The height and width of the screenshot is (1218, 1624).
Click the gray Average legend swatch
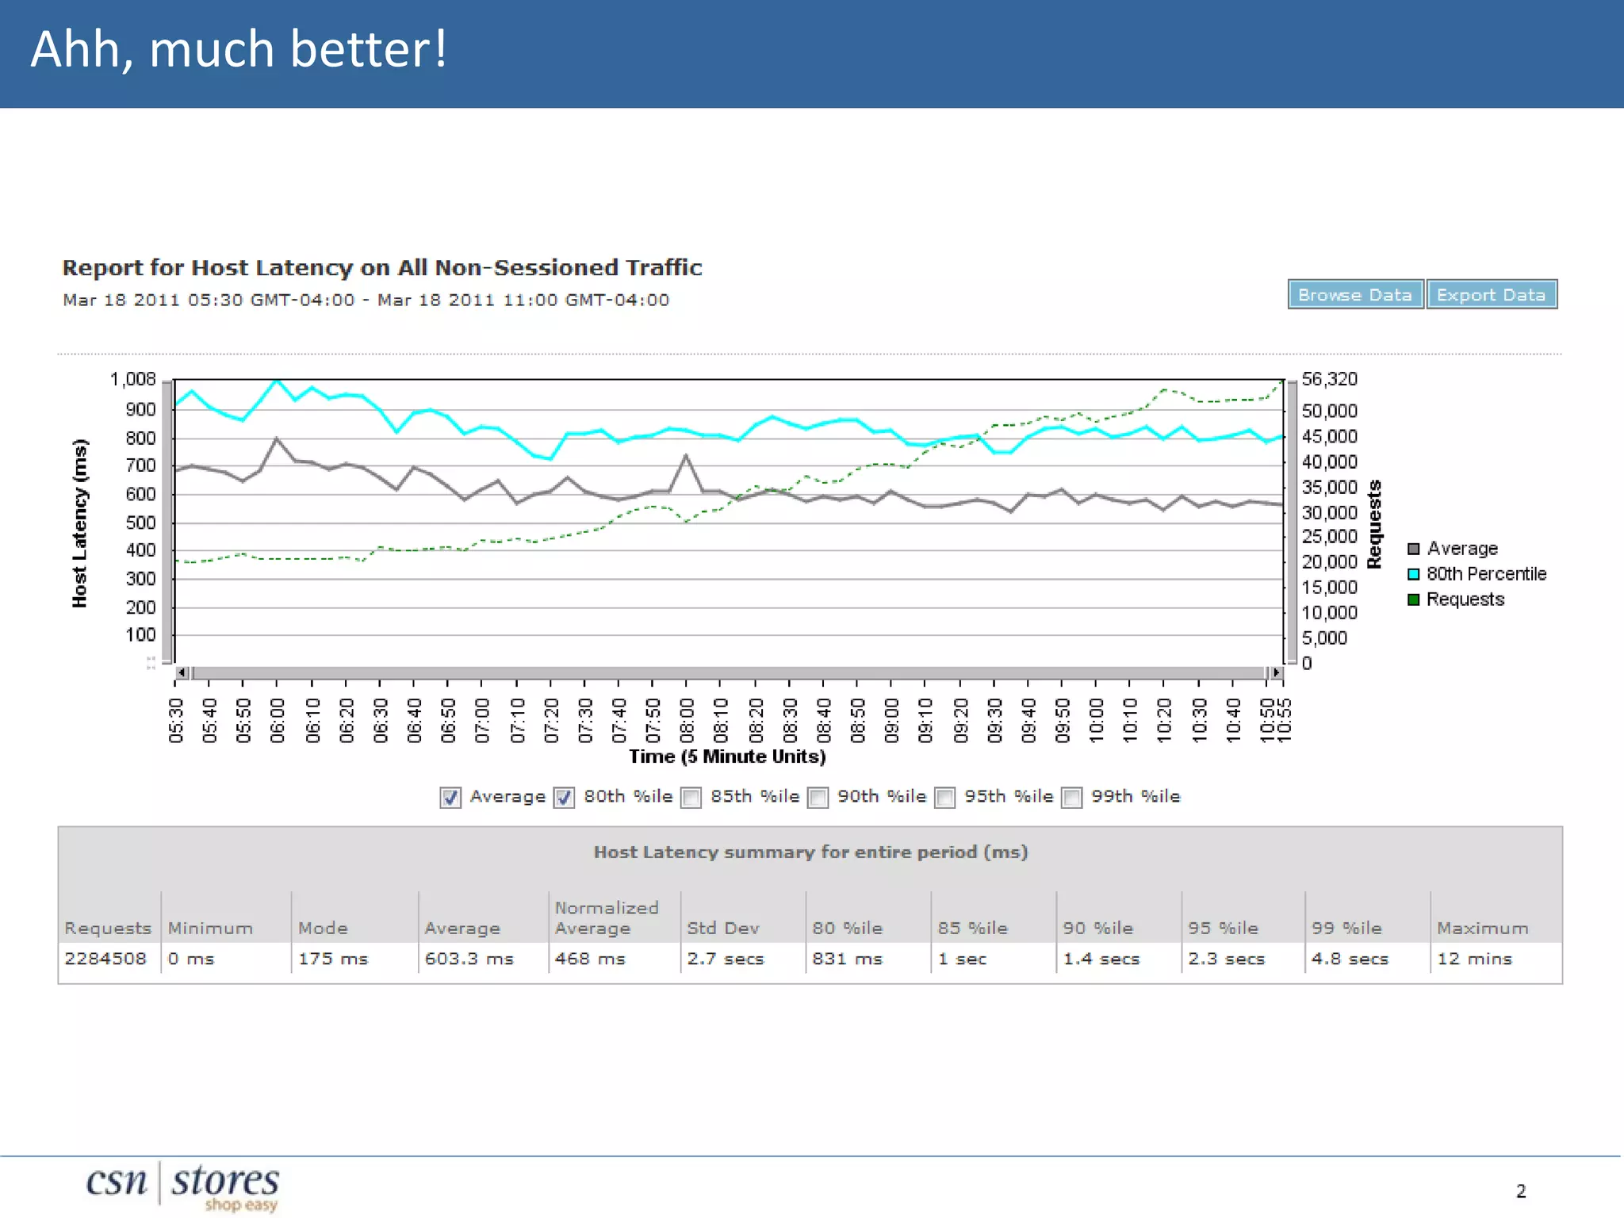(x=1413, y=549)
